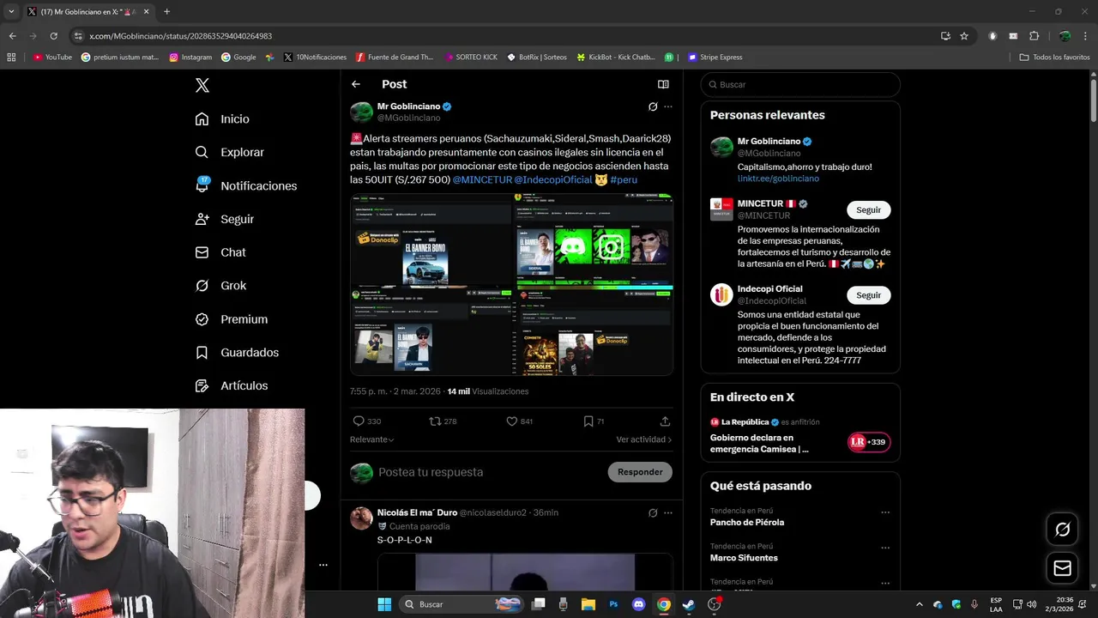
Task: Open Discord from the taskbar
Action: click(638, 604)
